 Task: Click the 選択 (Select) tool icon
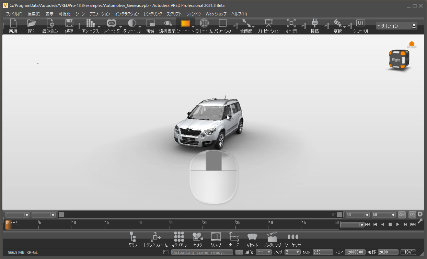(338, 23)
